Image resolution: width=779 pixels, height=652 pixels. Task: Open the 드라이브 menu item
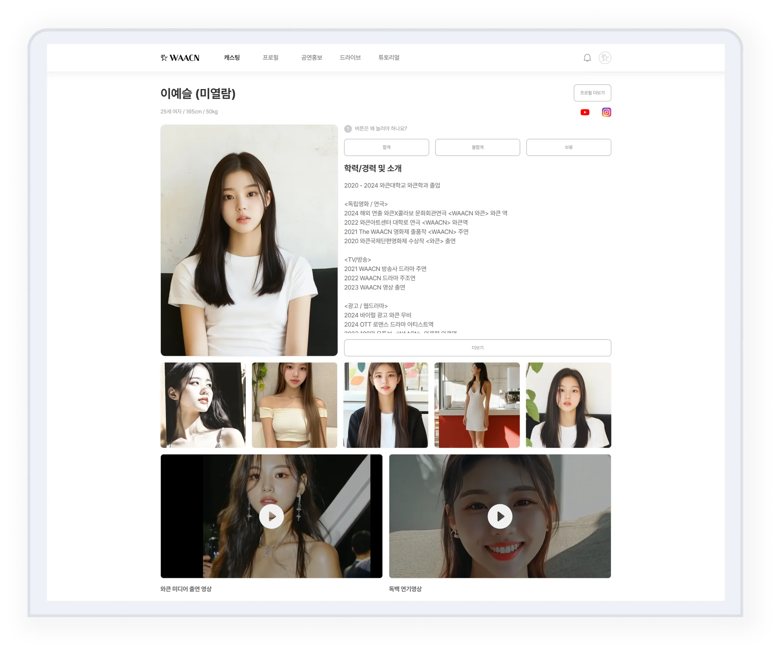350,57
